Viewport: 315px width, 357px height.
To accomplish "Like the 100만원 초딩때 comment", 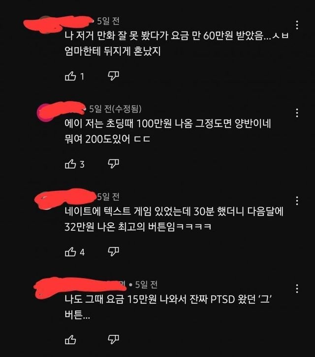I will [70, 164].
